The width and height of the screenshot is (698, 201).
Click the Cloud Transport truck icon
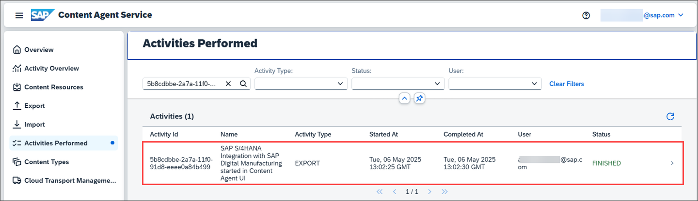click(17, 181)
